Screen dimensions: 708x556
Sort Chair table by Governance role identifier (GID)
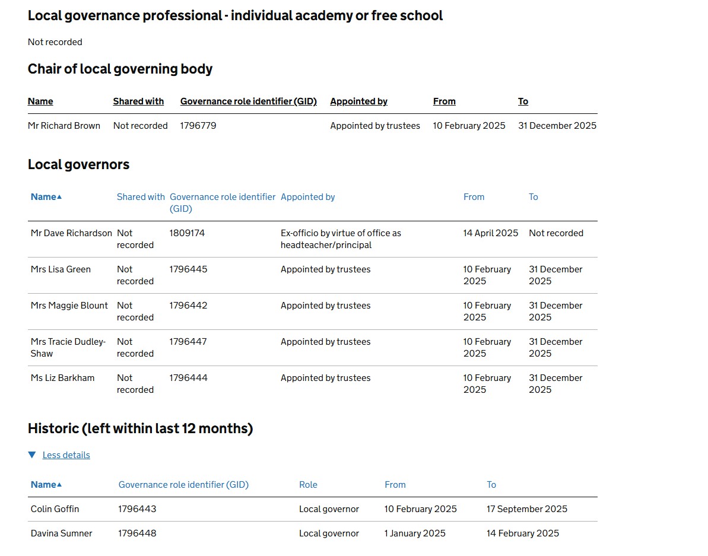[x=248, y=101]
